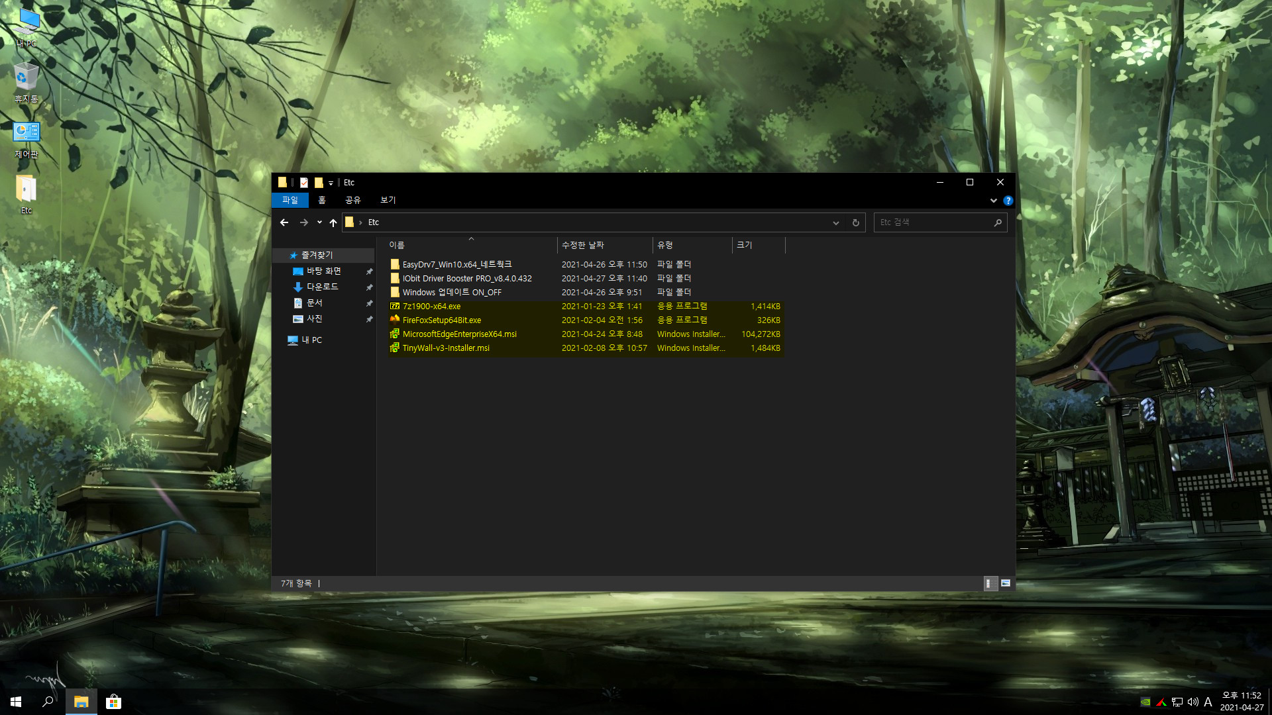Viewport: 1272px width, 715px height.
Task: Click Etc in the address bar path
Action: click(x=374, y=222)
